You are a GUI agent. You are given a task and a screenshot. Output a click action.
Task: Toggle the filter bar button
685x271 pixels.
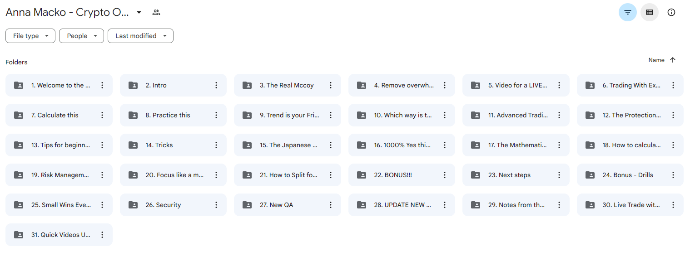pyautogui.click(x=627, y=12)
